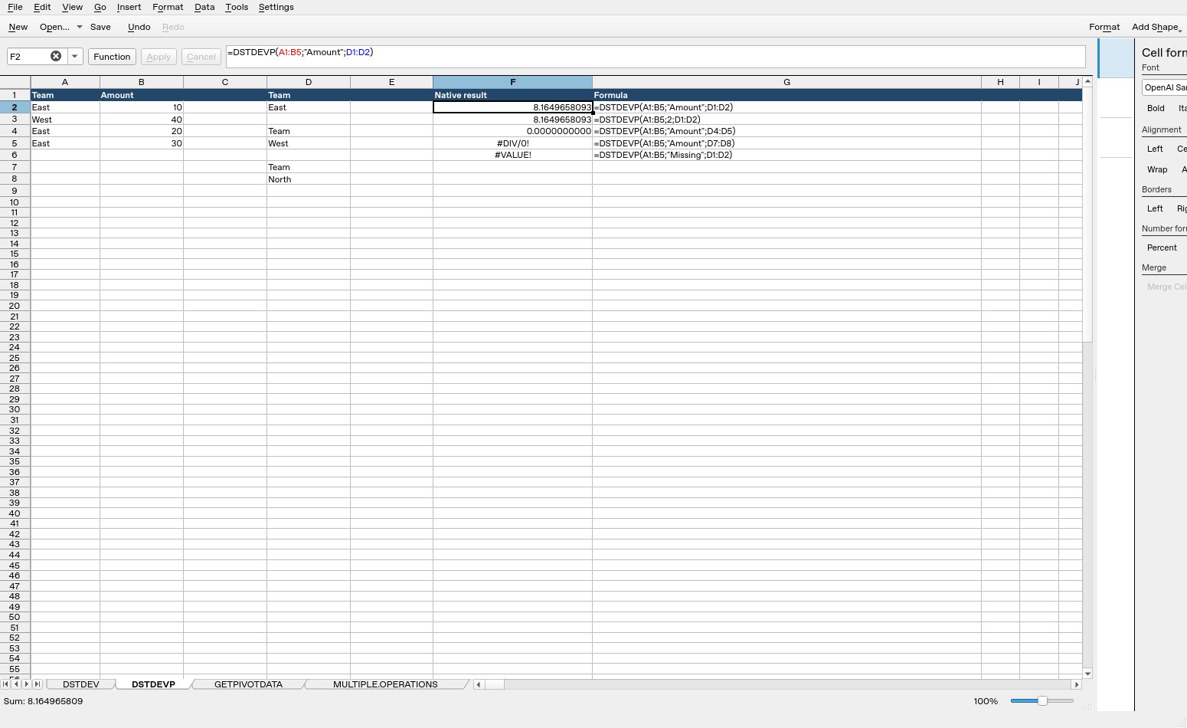Open the Settings menu
The width and height of the screenshot is (1187, 728).
[276, 7]
